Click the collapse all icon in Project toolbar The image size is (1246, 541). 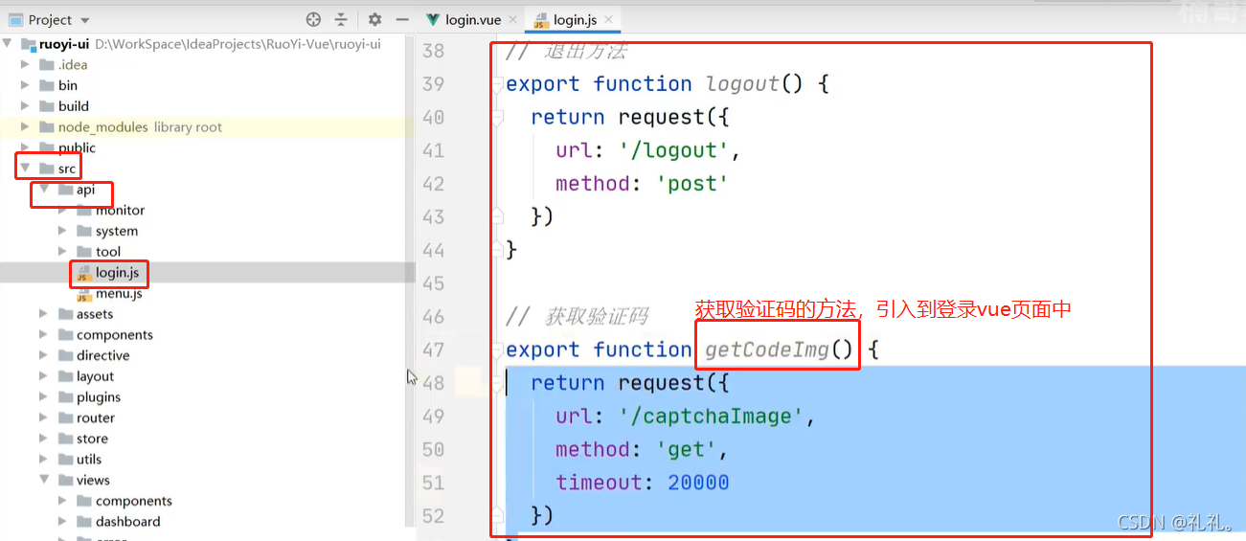(341, 19)
